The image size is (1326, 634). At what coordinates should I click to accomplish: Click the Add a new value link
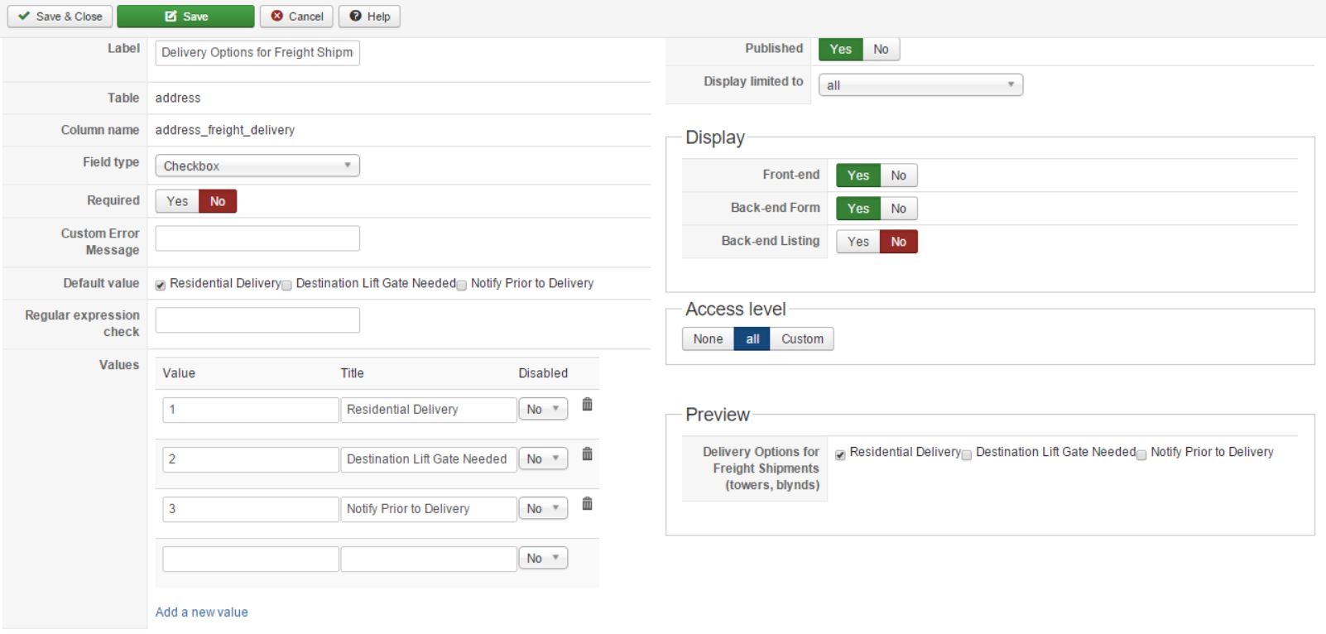[x=202, y=612]
